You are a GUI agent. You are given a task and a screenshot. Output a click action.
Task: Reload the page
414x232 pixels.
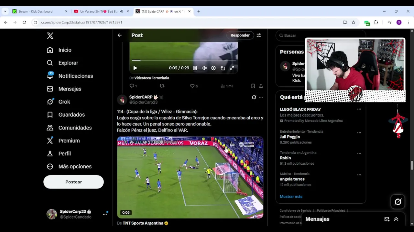coord(24,22)
